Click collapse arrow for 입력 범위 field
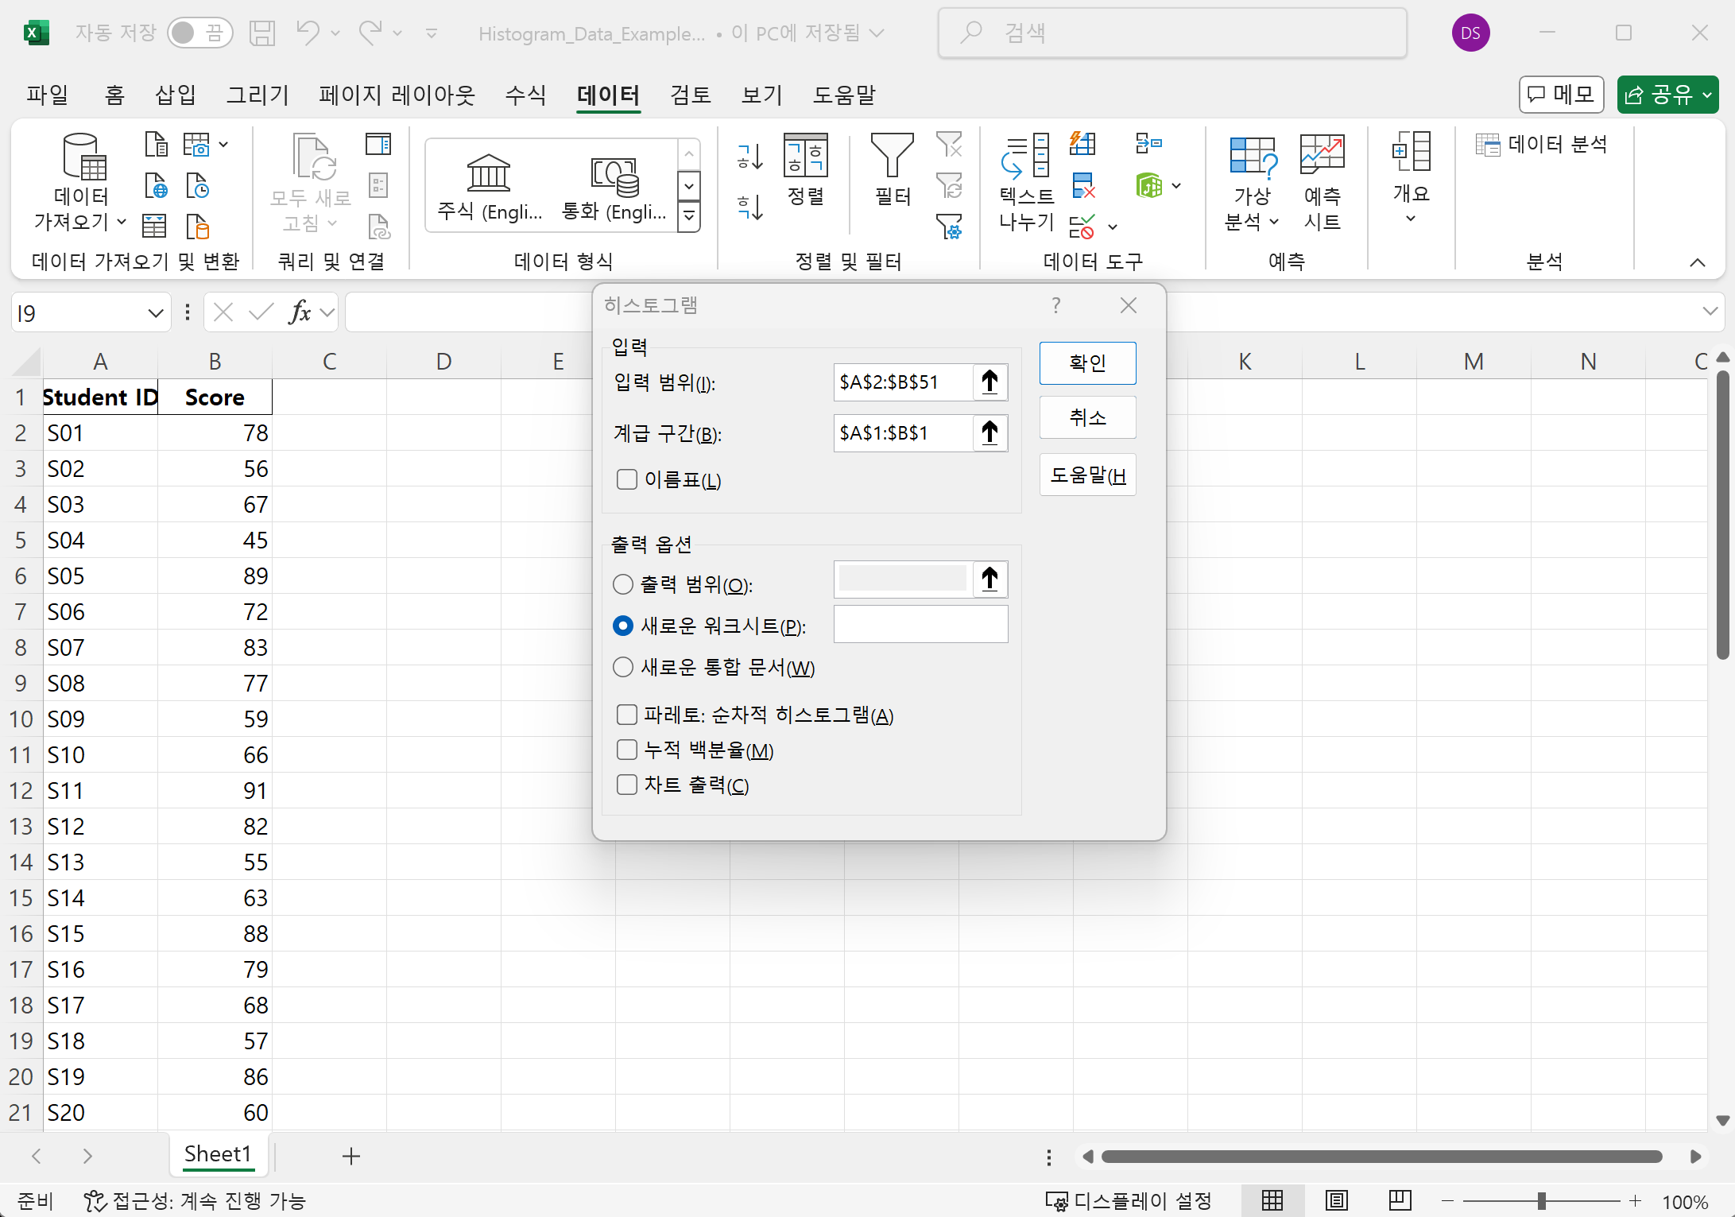 990,382
